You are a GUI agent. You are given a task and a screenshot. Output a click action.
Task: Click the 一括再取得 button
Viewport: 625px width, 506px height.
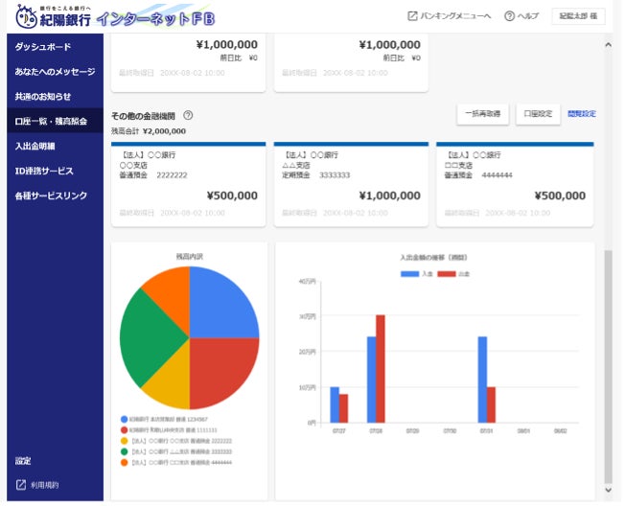483,114
